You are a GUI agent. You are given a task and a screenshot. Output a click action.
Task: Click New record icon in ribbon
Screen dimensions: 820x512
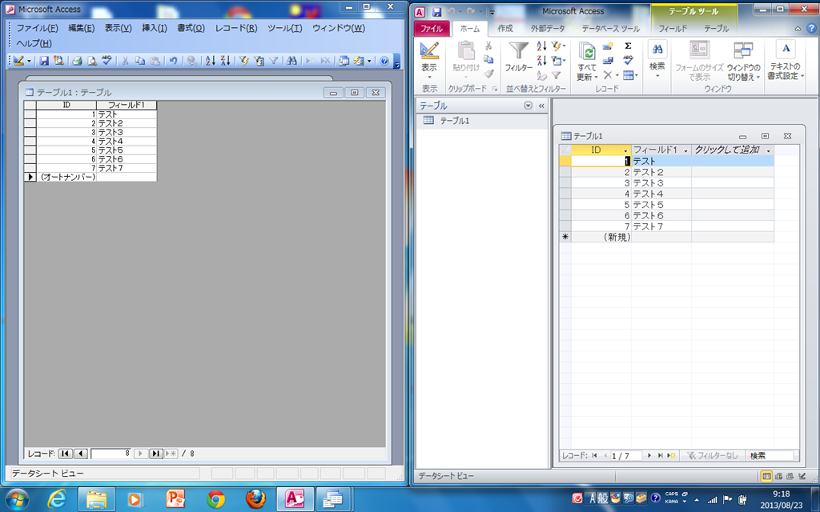pyautogui.click(x=608, y=46)
